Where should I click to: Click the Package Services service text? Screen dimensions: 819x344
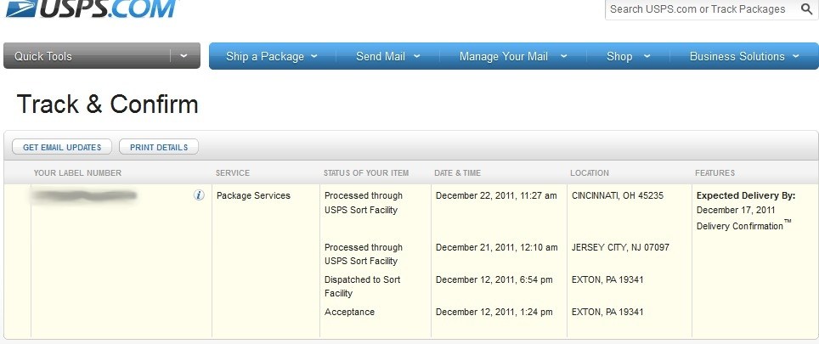[253, 195]
